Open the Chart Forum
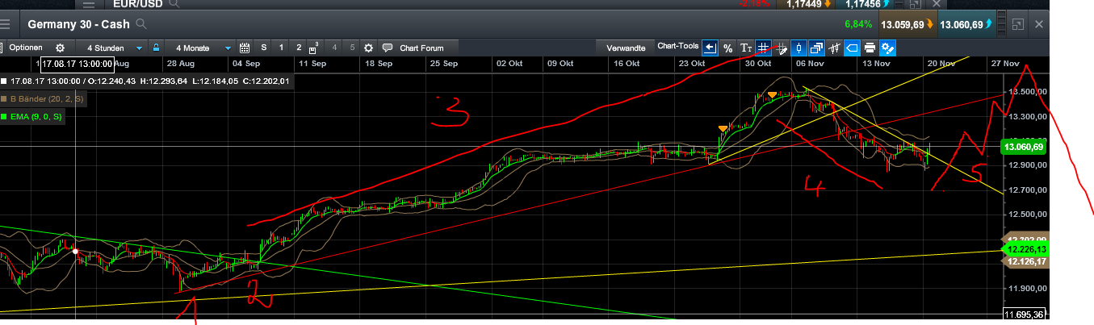 421,48
